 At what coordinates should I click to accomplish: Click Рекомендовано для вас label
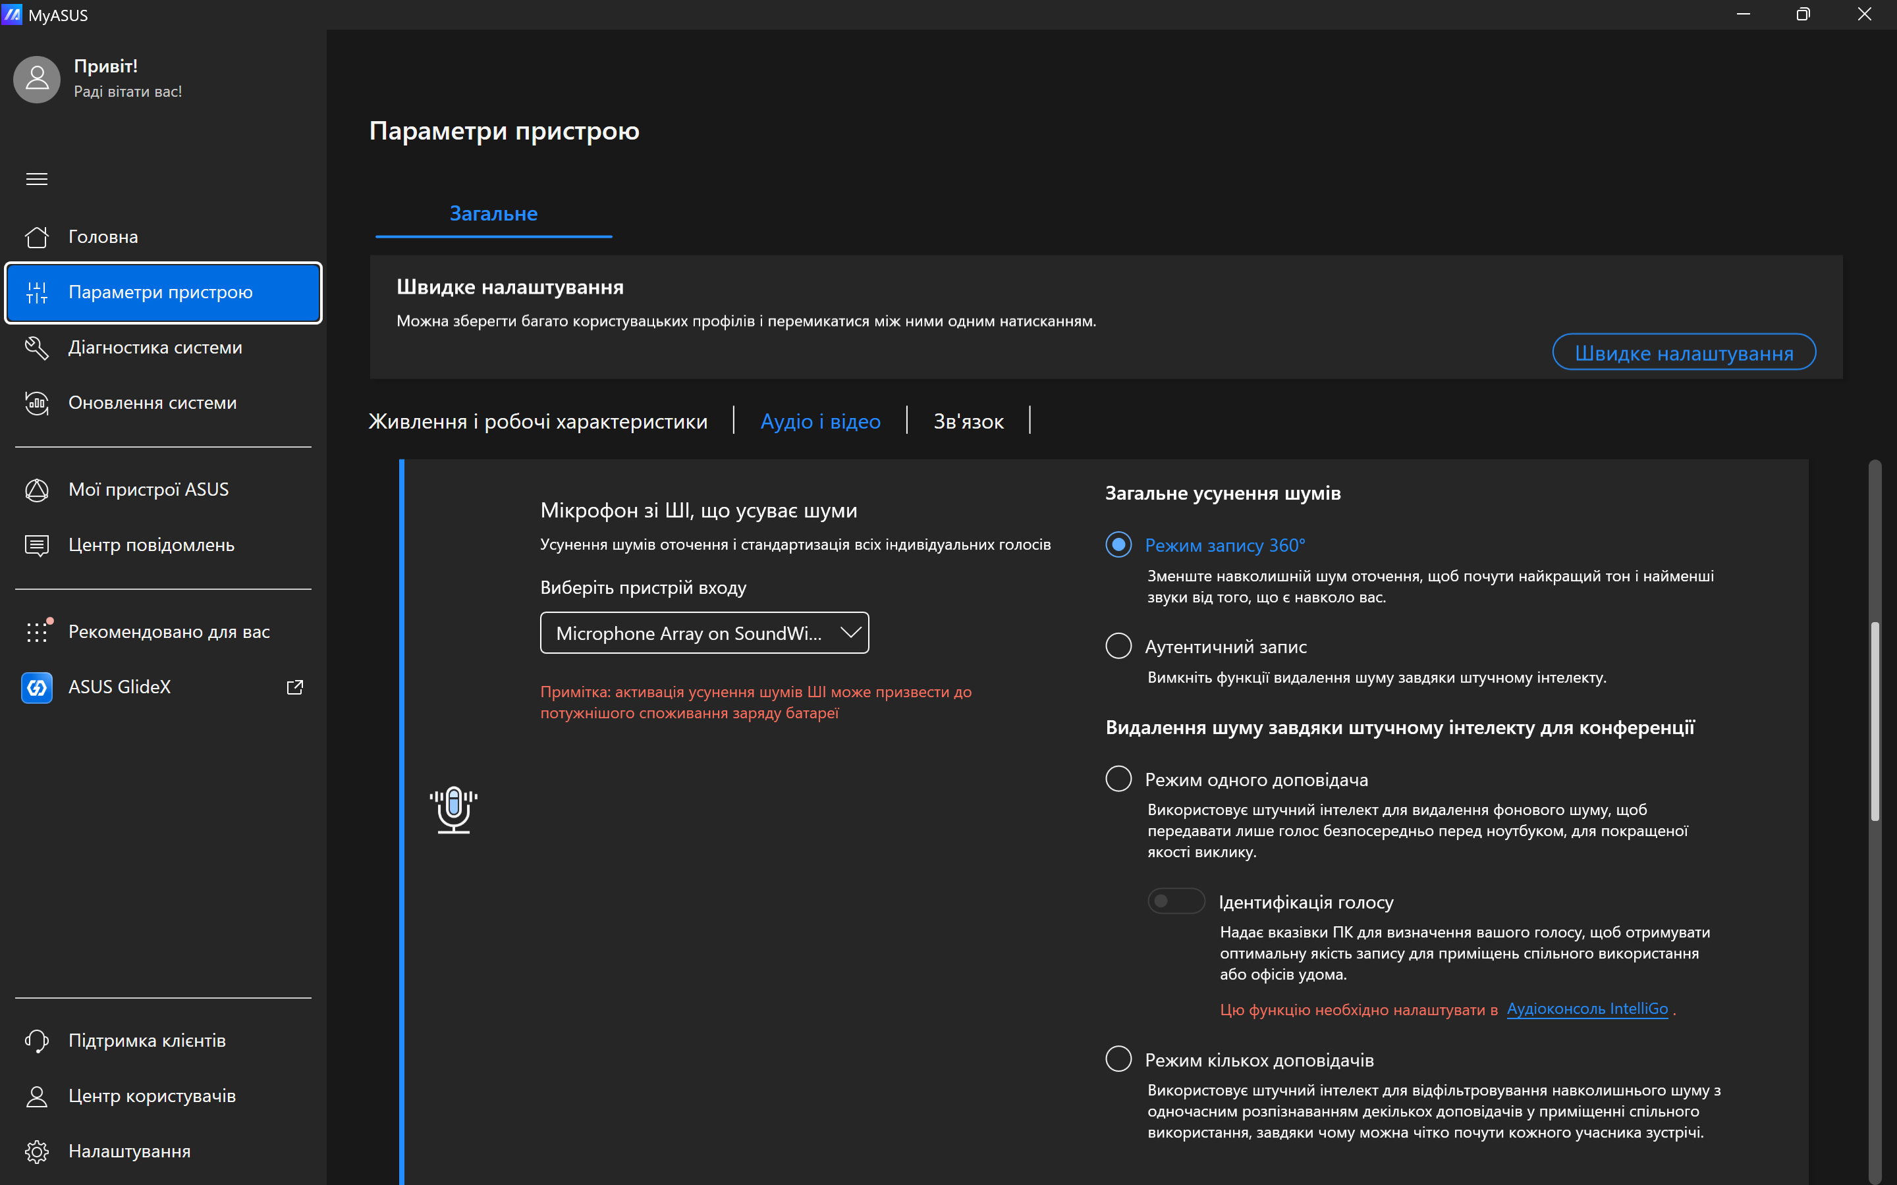(169, 632)
